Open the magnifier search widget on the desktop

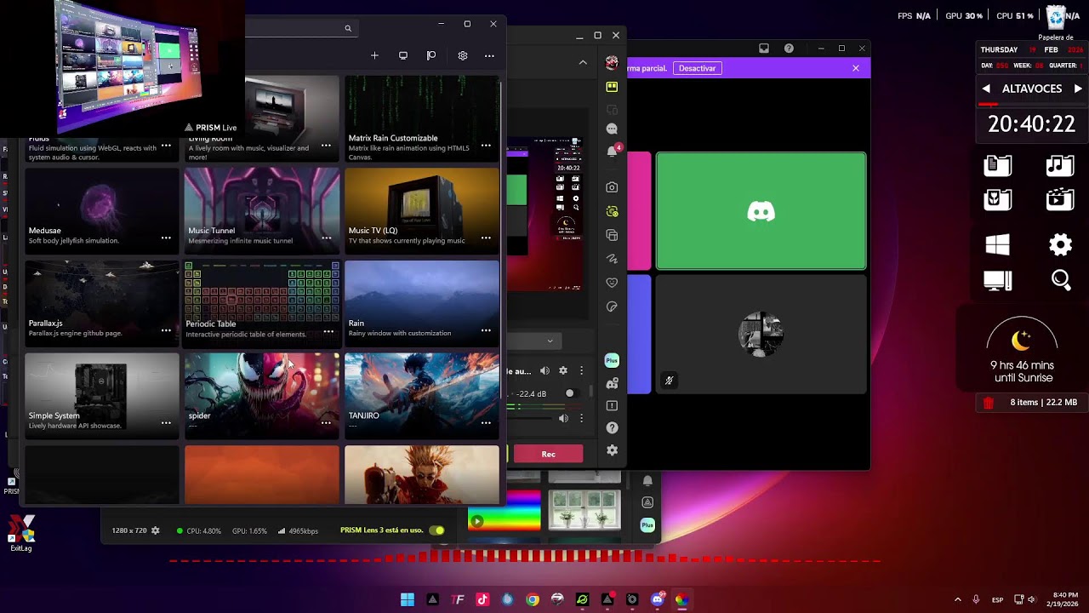(1061, 280)
